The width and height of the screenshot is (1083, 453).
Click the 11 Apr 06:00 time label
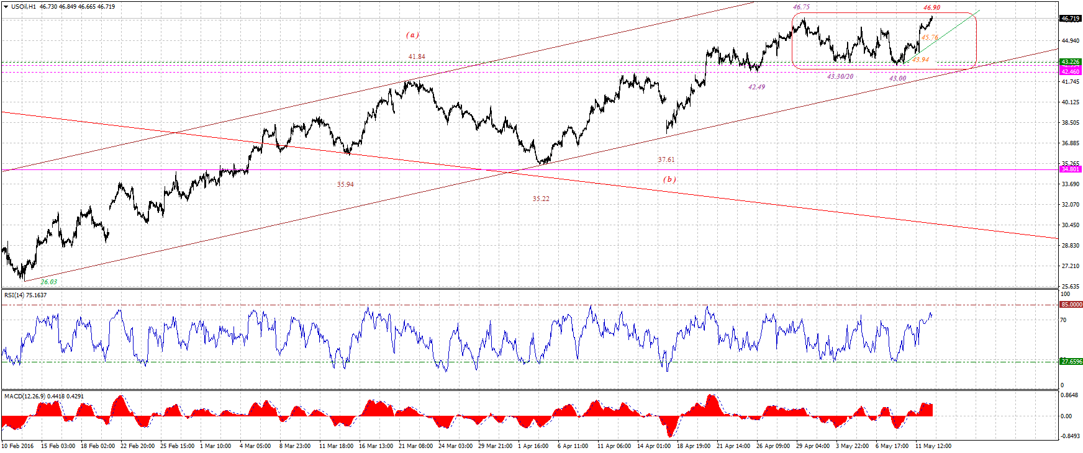tap(614, 446)
